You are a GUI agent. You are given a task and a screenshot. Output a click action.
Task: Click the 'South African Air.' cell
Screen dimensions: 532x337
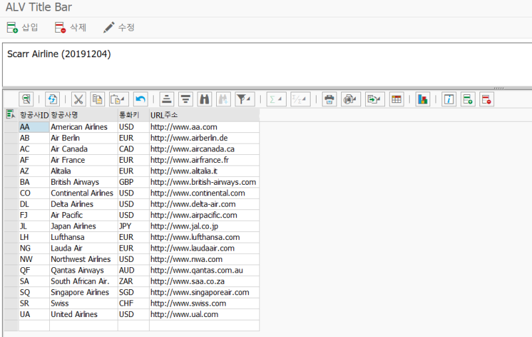point(84,281)
